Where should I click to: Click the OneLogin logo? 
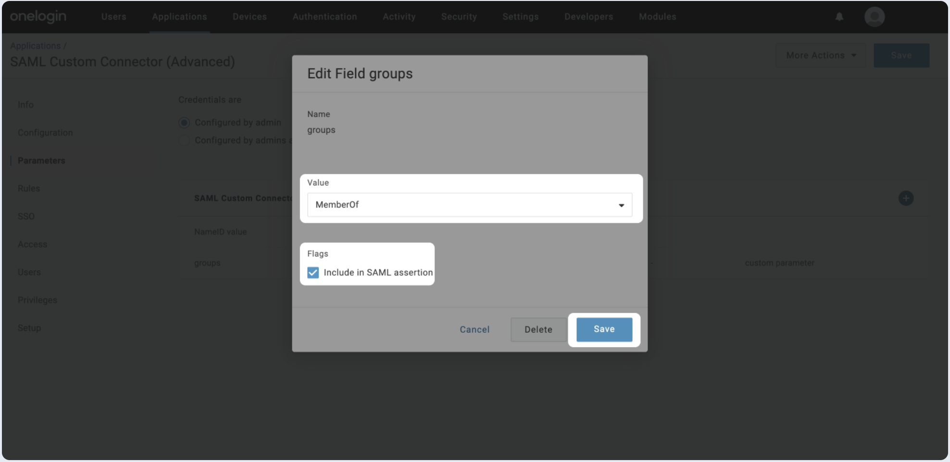38,16
